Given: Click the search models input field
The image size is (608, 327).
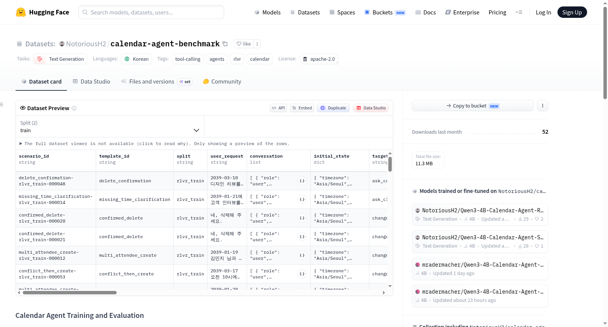Looking at the screenshot, I should pos(151,12).
